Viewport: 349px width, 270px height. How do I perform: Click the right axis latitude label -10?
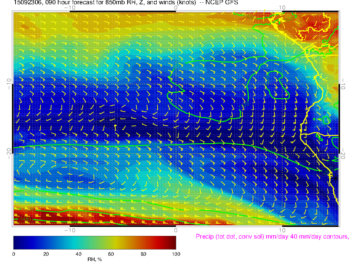coord(343,84)
